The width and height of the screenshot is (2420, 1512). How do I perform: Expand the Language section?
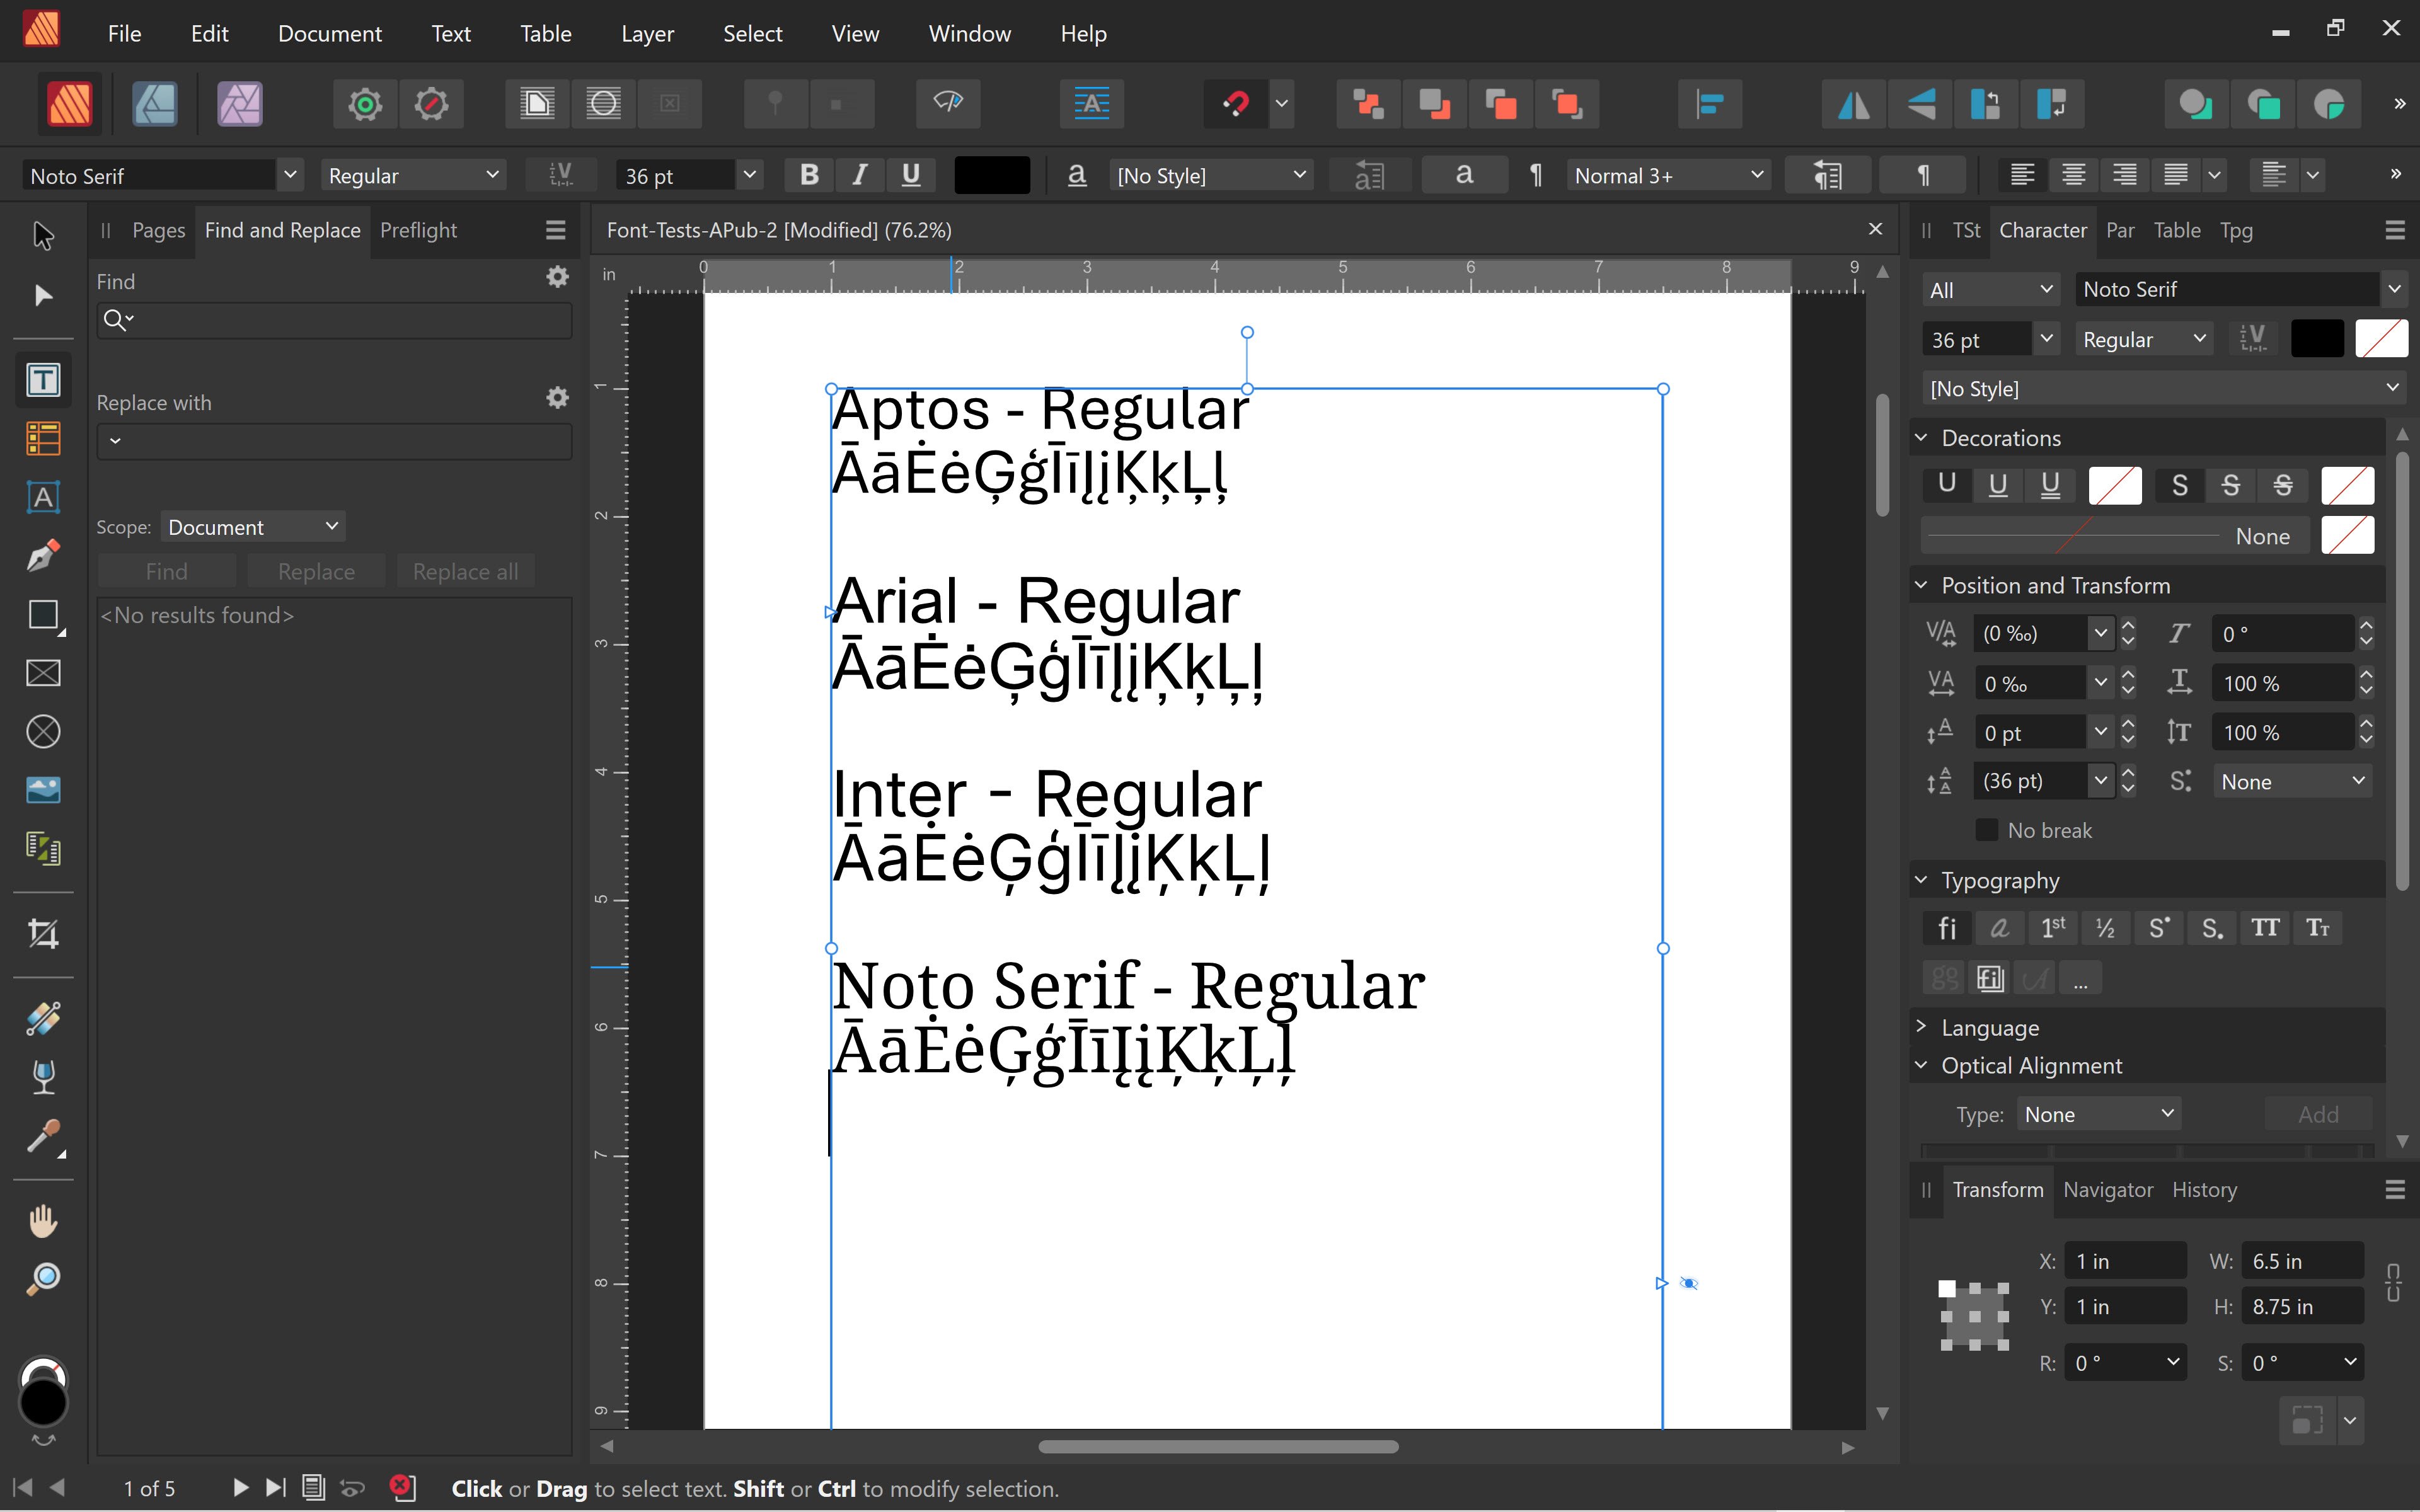tap(1921, 1027)
